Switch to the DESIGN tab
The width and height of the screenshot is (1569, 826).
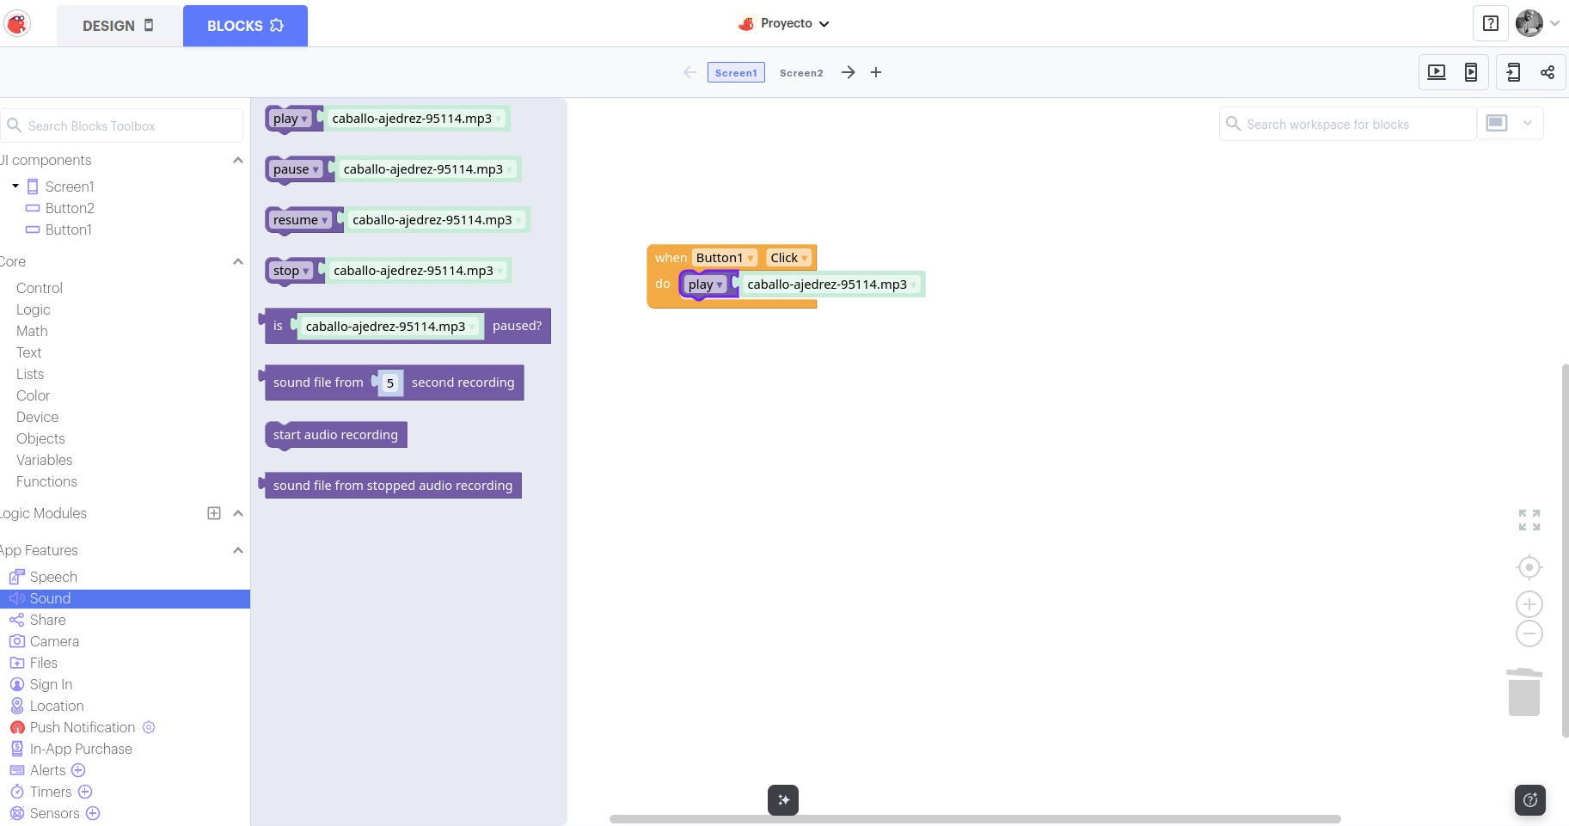(x=119, y=26)
